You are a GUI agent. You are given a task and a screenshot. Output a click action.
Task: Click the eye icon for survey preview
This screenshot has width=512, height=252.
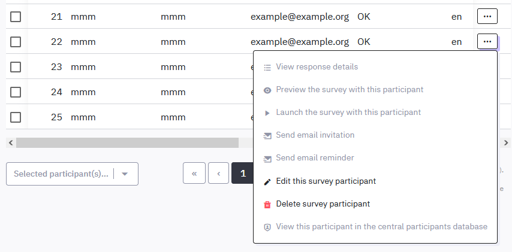pos(267,90)
